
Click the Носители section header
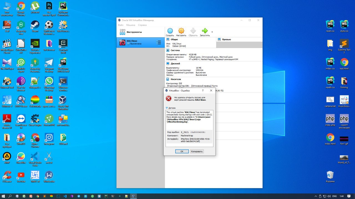click(x=176, y=79)
